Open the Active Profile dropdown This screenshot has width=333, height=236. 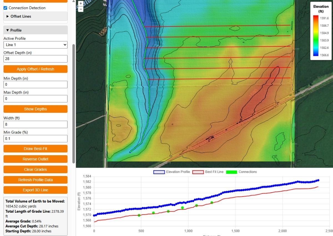[36, 45]
